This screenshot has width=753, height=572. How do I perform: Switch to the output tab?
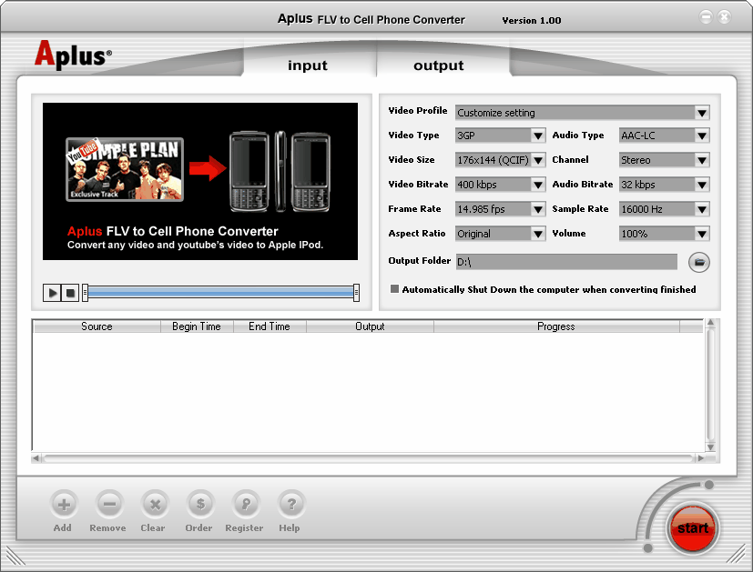point(438,65)
